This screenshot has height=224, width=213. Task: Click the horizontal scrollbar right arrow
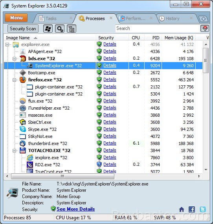[199, 176]
